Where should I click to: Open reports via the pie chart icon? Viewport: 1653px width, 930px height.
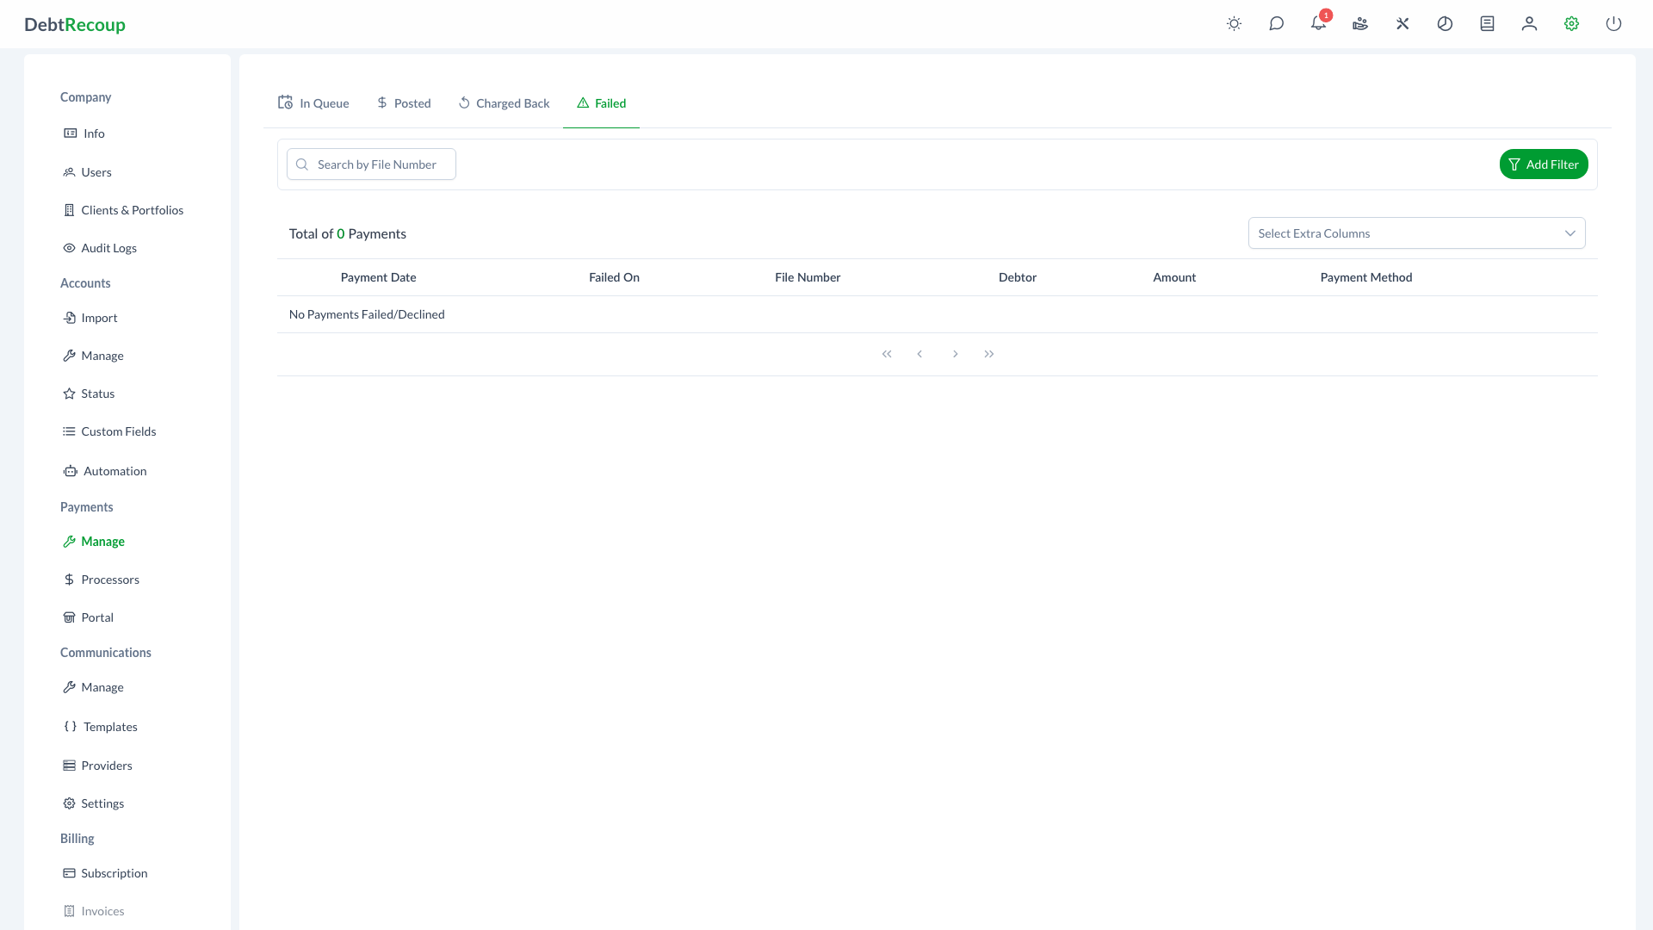1445,24
